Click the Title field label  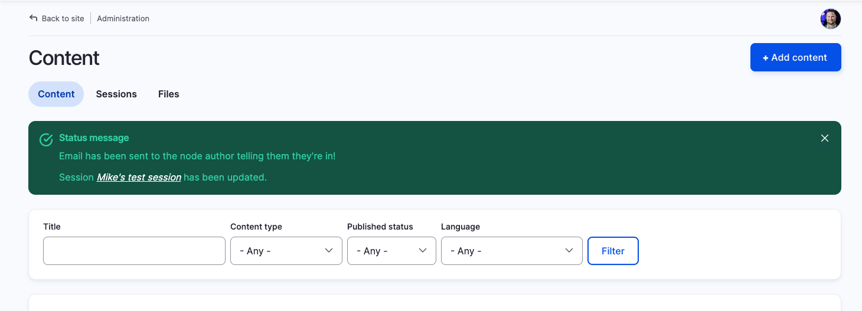(x=52, y=227)
